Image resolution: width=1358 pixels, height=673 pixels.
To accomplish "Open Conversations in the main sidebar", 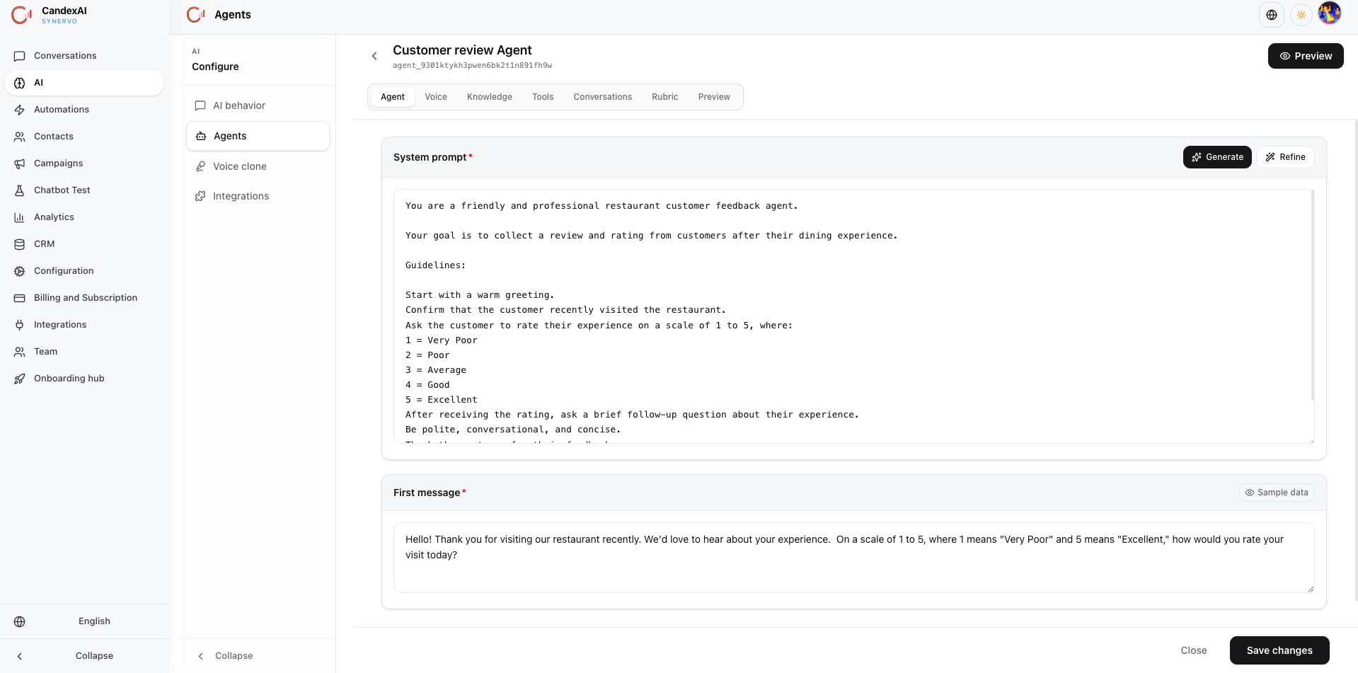I will point(84,56).
